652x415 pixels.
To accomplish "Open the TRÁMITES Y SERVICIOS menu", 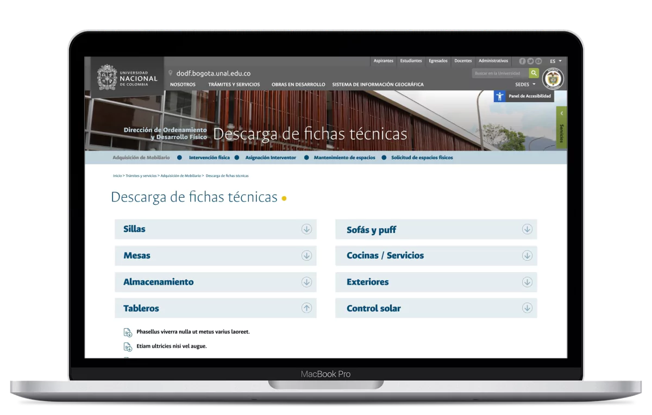I will pos(234,85).
